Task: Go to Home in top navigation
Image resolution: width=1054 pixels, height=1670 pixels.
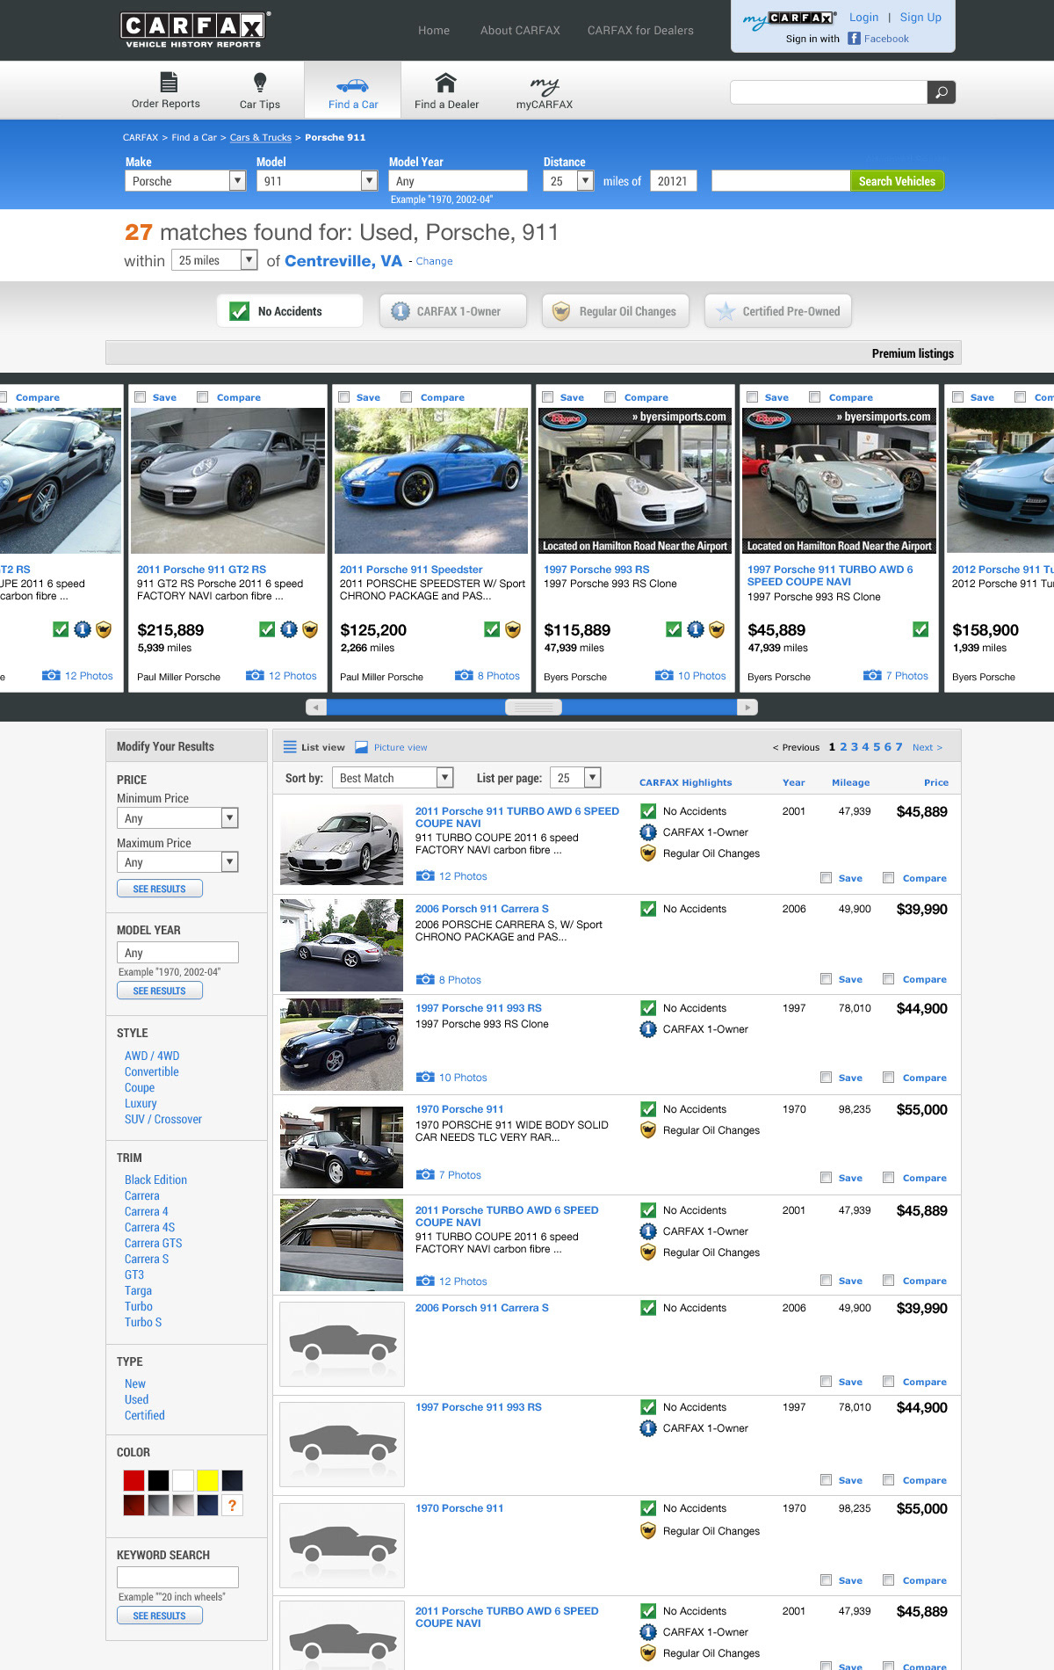Action: click(434, 30)
